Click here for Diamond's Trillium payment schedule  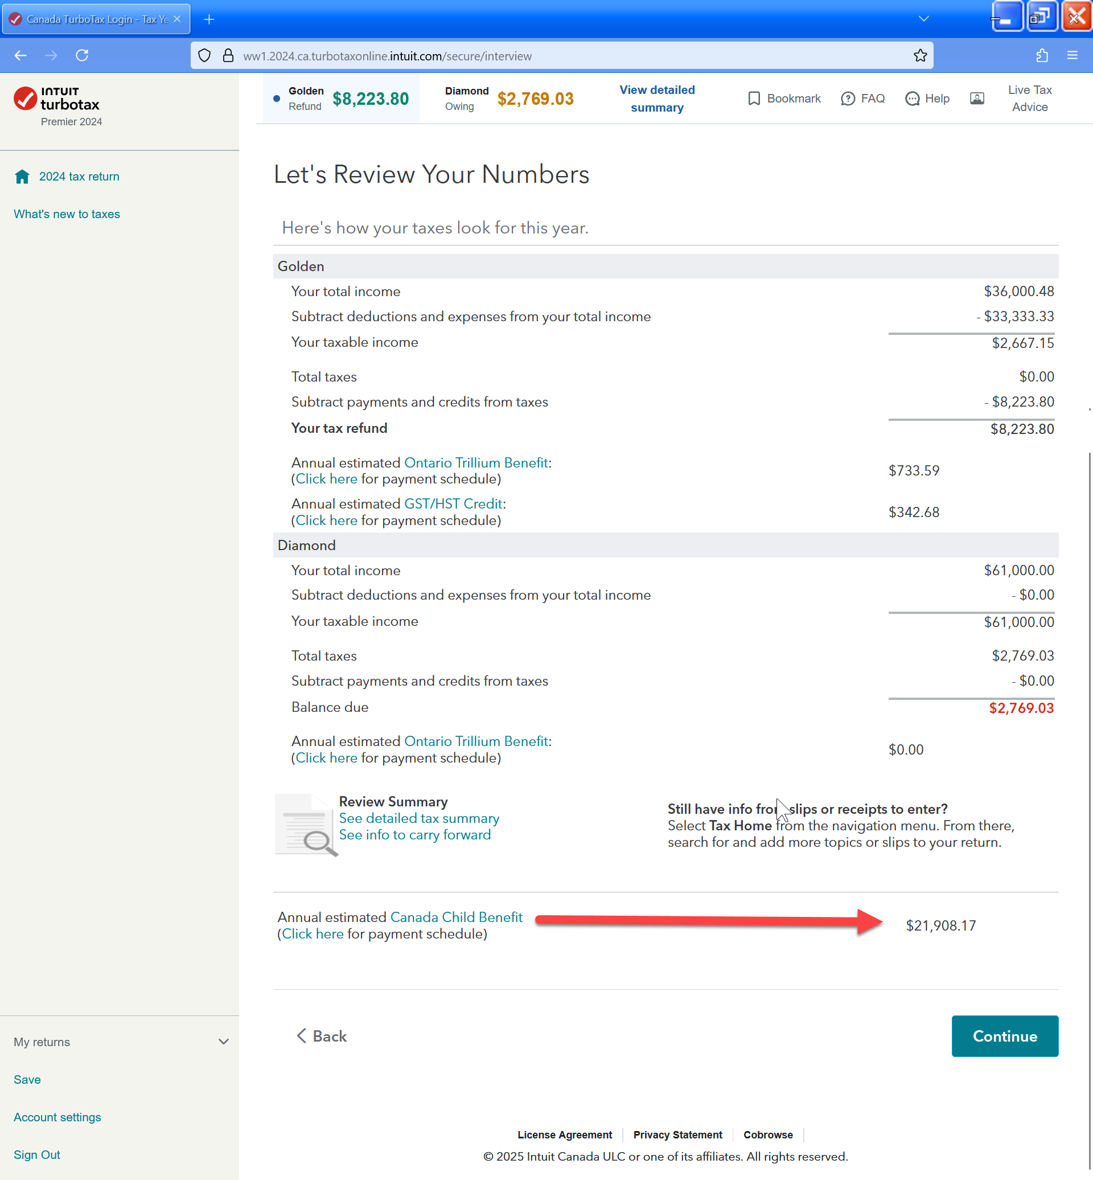point(327,757)
